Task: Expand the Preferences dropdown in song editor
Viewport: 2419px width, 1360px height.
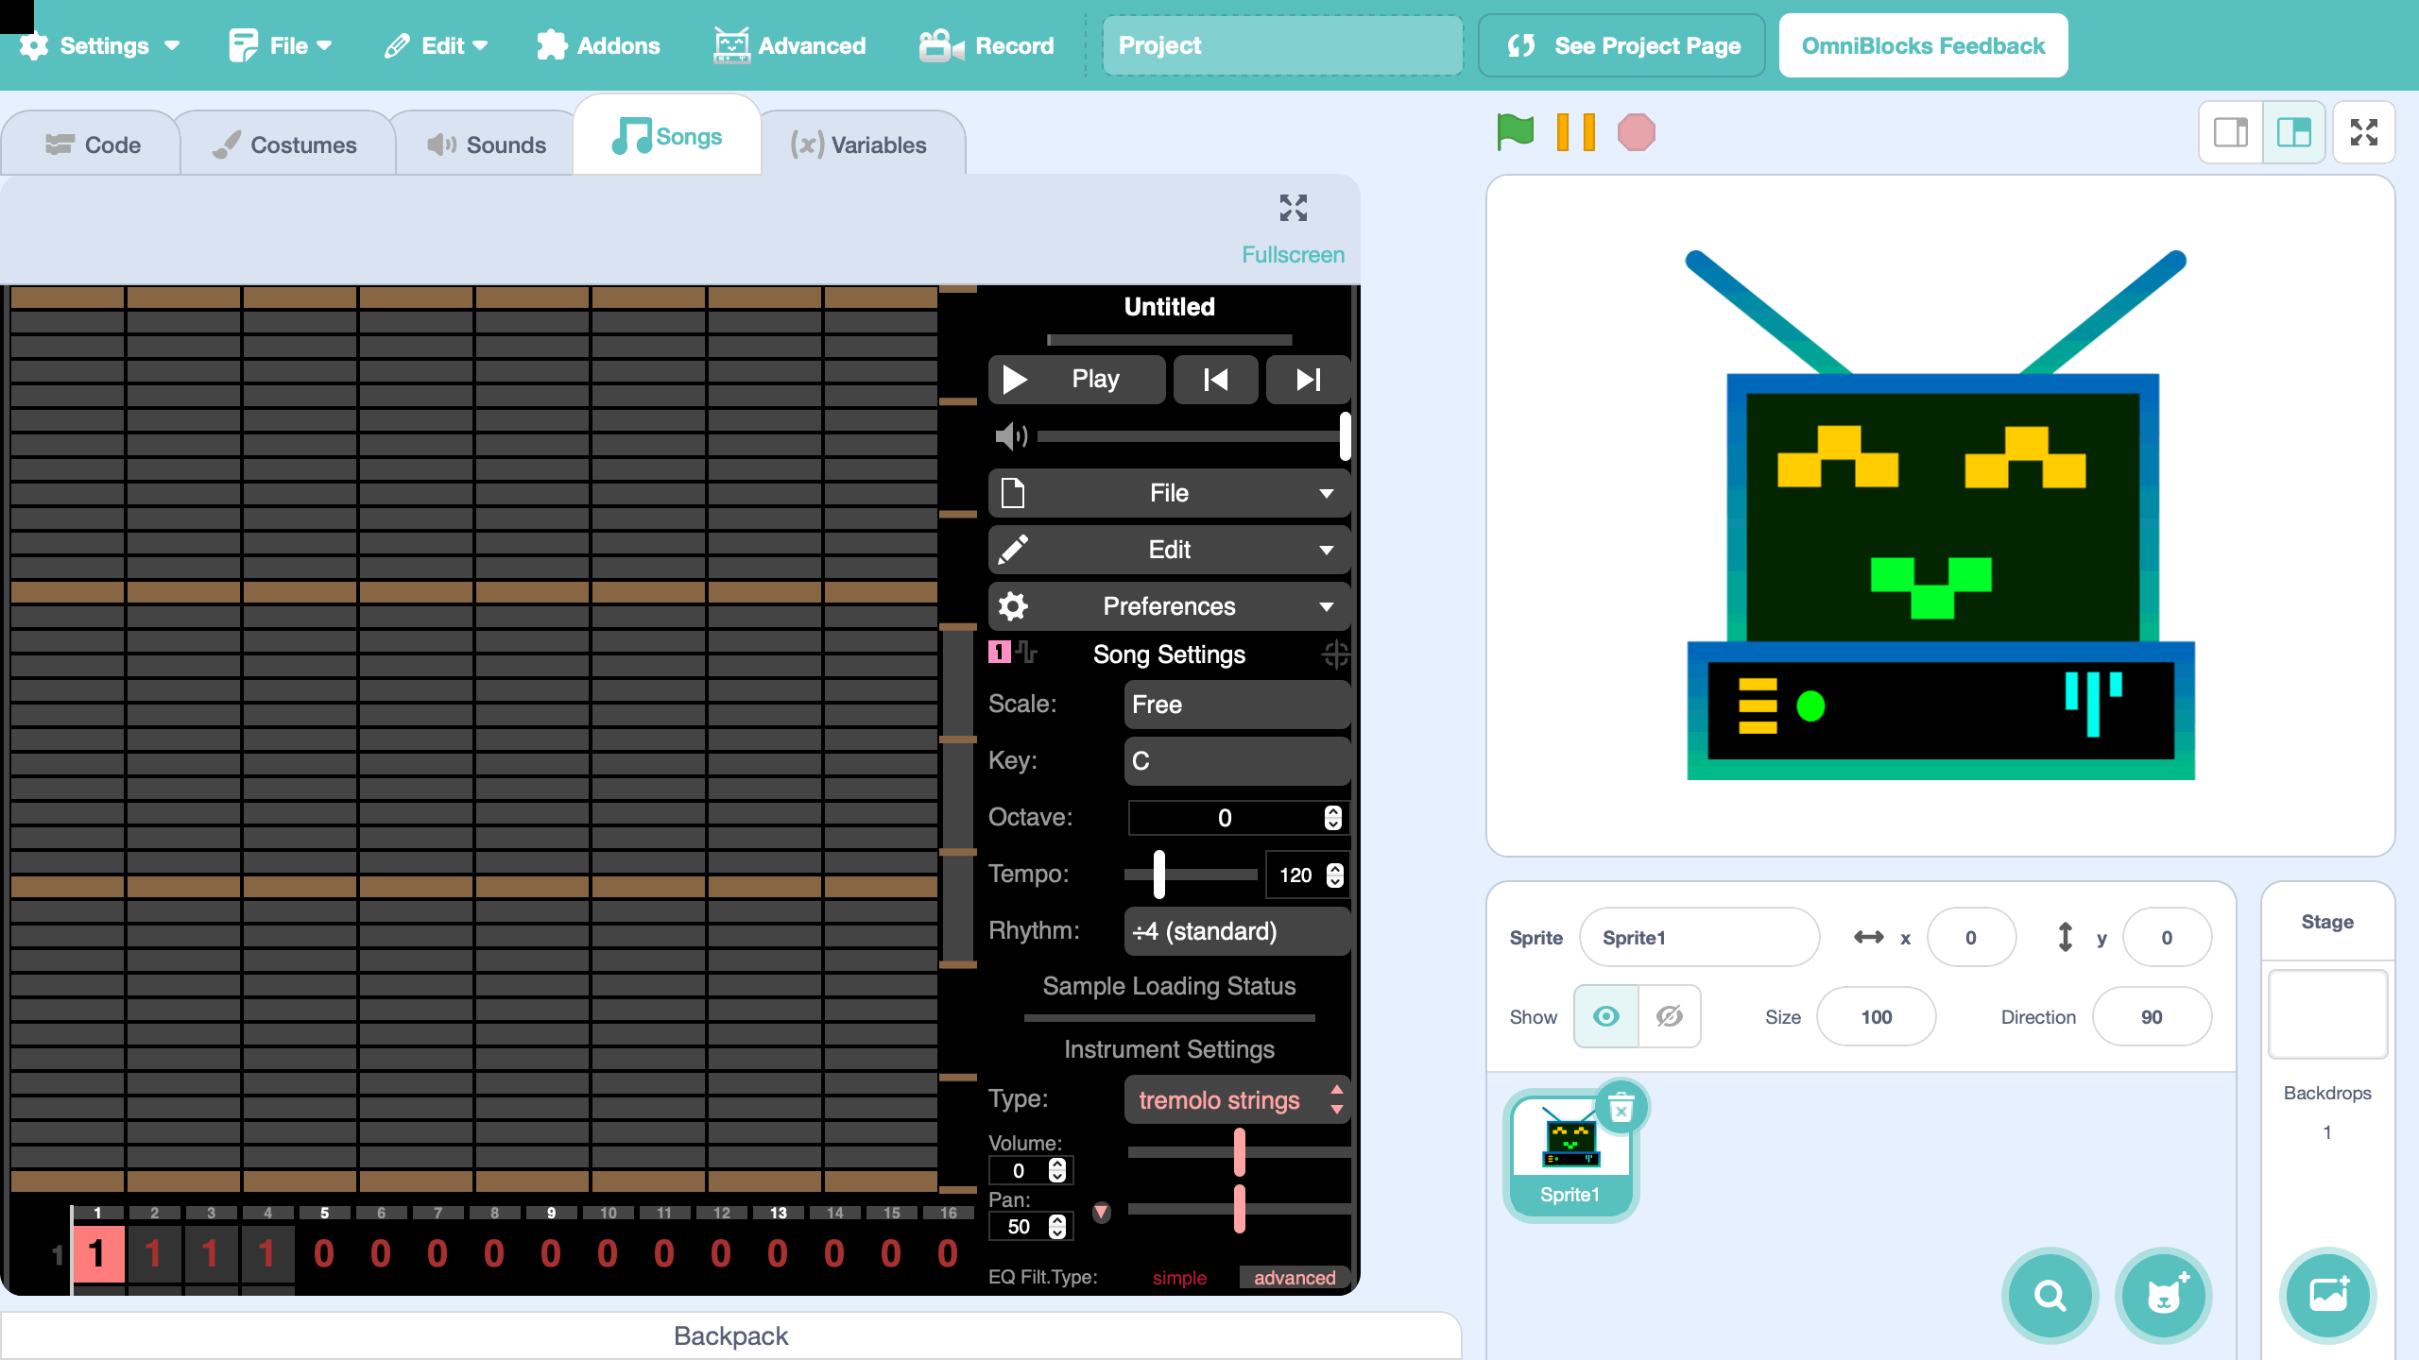Action: 1169,606
